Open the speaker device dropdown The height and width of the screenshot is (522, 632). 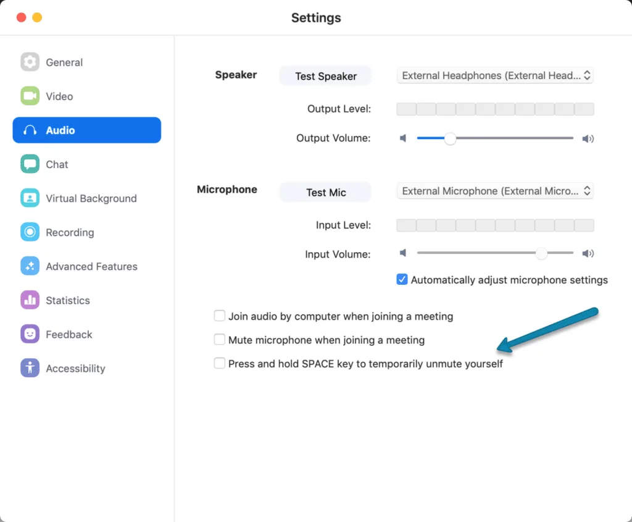(x=495, y=75)
